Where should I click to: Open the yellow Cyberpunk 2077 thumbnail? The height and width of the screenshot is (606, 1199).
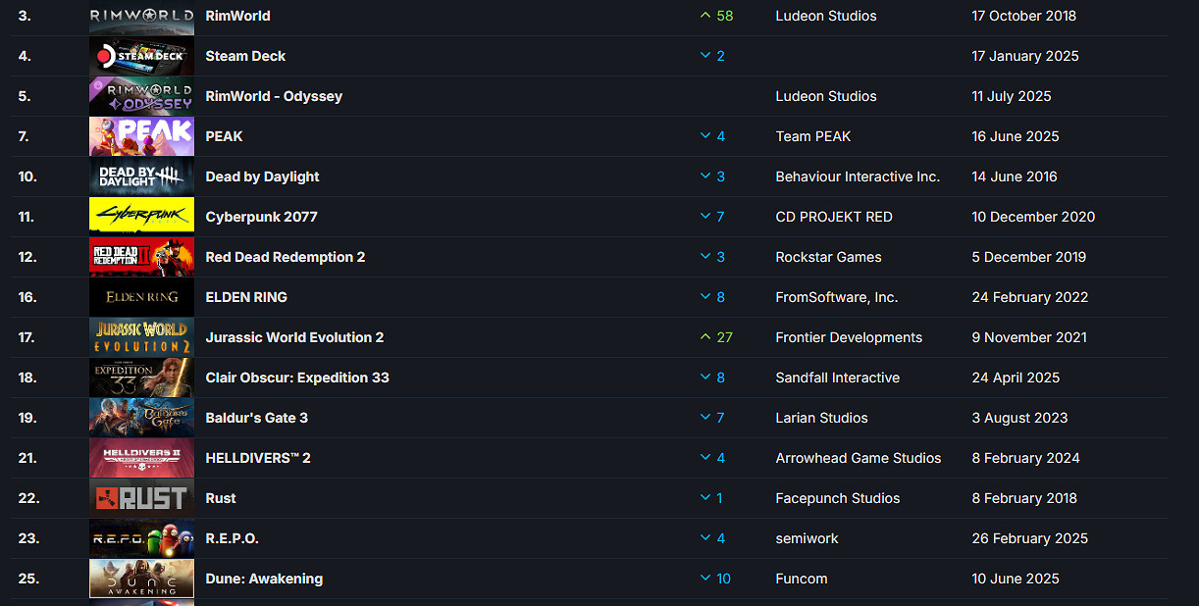(x=141, y=217)
